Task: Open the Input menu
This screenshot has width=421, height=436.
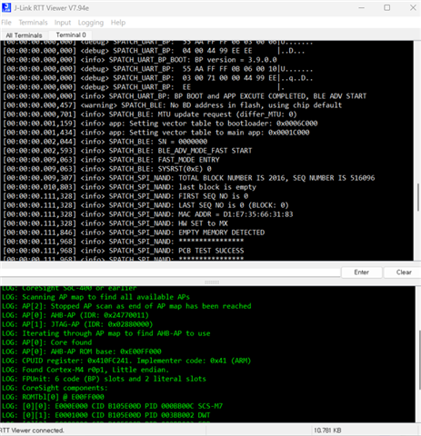Action: tap(63, 23)
